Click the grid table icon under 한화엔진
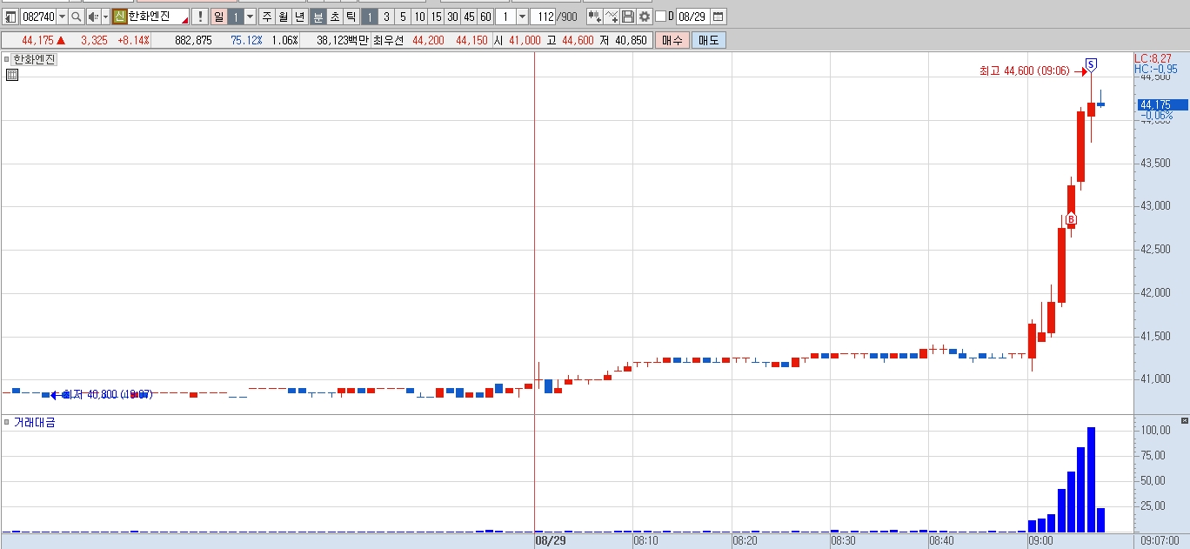The width and height of the screenshot is (1190, 549). pos(12,75)
